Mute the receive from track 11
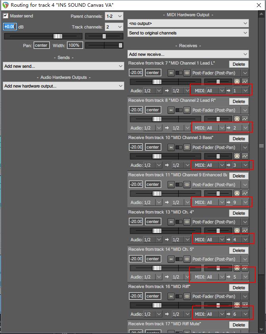The image size is (266, 334). click(x=171, y=185)
